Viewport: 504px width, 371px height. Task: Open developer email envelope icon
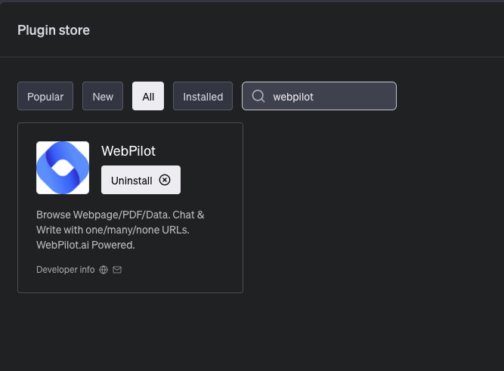point(117,270)
